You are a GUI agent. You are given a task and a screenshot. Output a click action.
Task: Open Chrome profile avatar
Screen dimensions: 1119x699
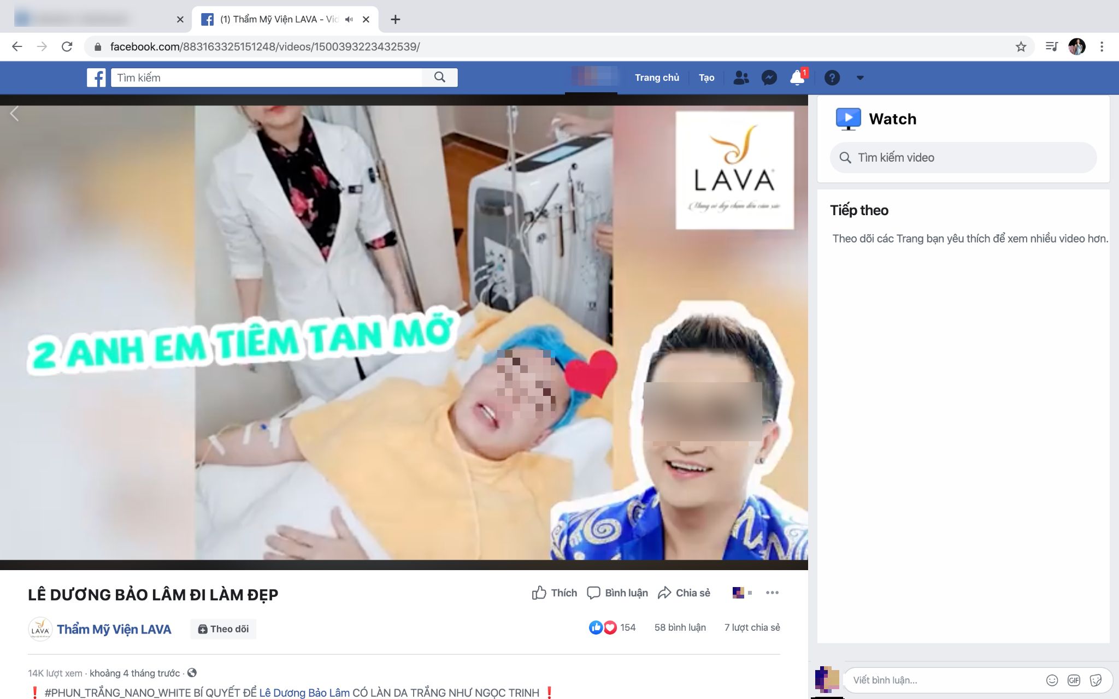[x=1077, y=47]
